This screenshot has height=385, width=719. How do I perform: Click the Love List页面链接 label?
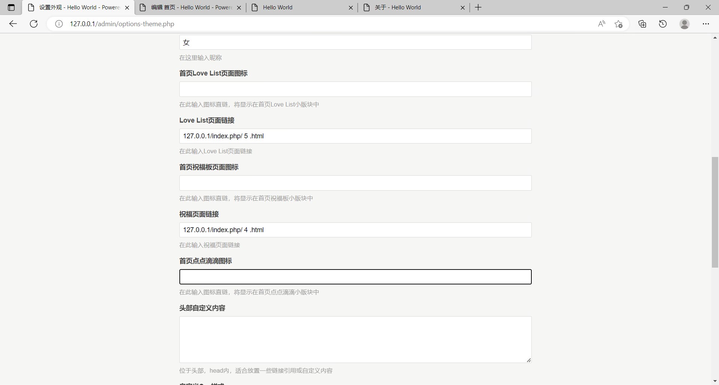(x=207, y=120)
